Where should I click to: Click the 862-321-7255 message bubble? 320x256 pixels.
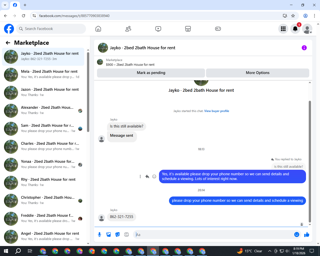coord(121,217)
